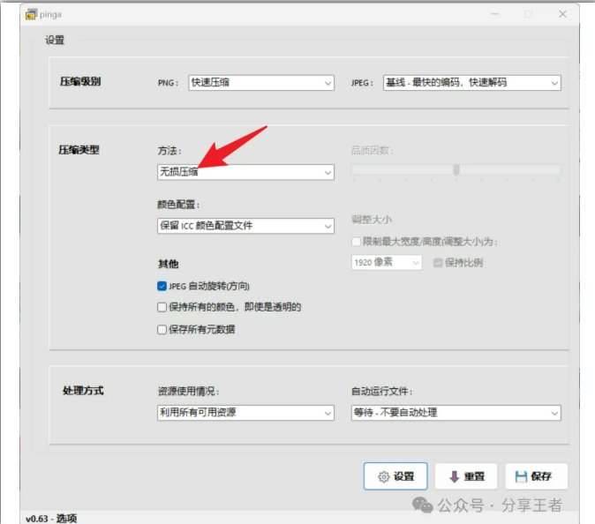
Task: Check 限制最大宽度/高度 option
Action: (x=356, y=241)
